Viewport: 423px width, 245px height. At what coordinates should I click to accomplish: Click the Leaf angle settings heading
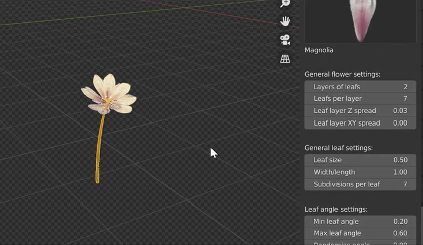click(336, 209)
